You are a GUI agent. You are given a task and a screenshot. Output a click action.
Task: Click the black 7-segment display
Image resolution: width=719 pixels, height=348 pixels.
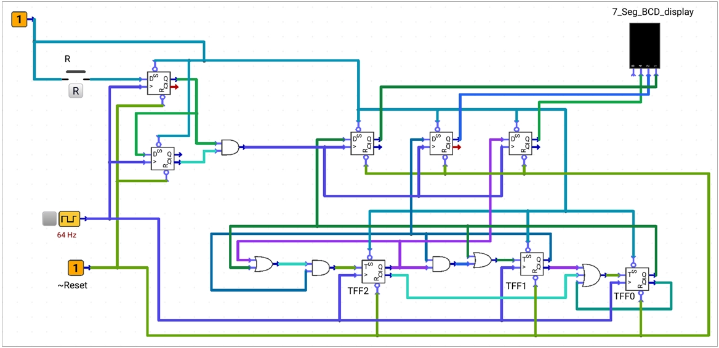tap(645, 45)
